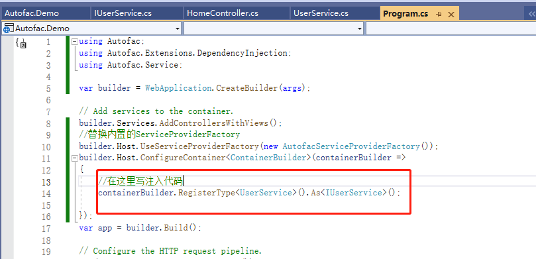Click line number 13 in the margin
The height and width of the screenshot is (259, 536).
pos(46,182)
